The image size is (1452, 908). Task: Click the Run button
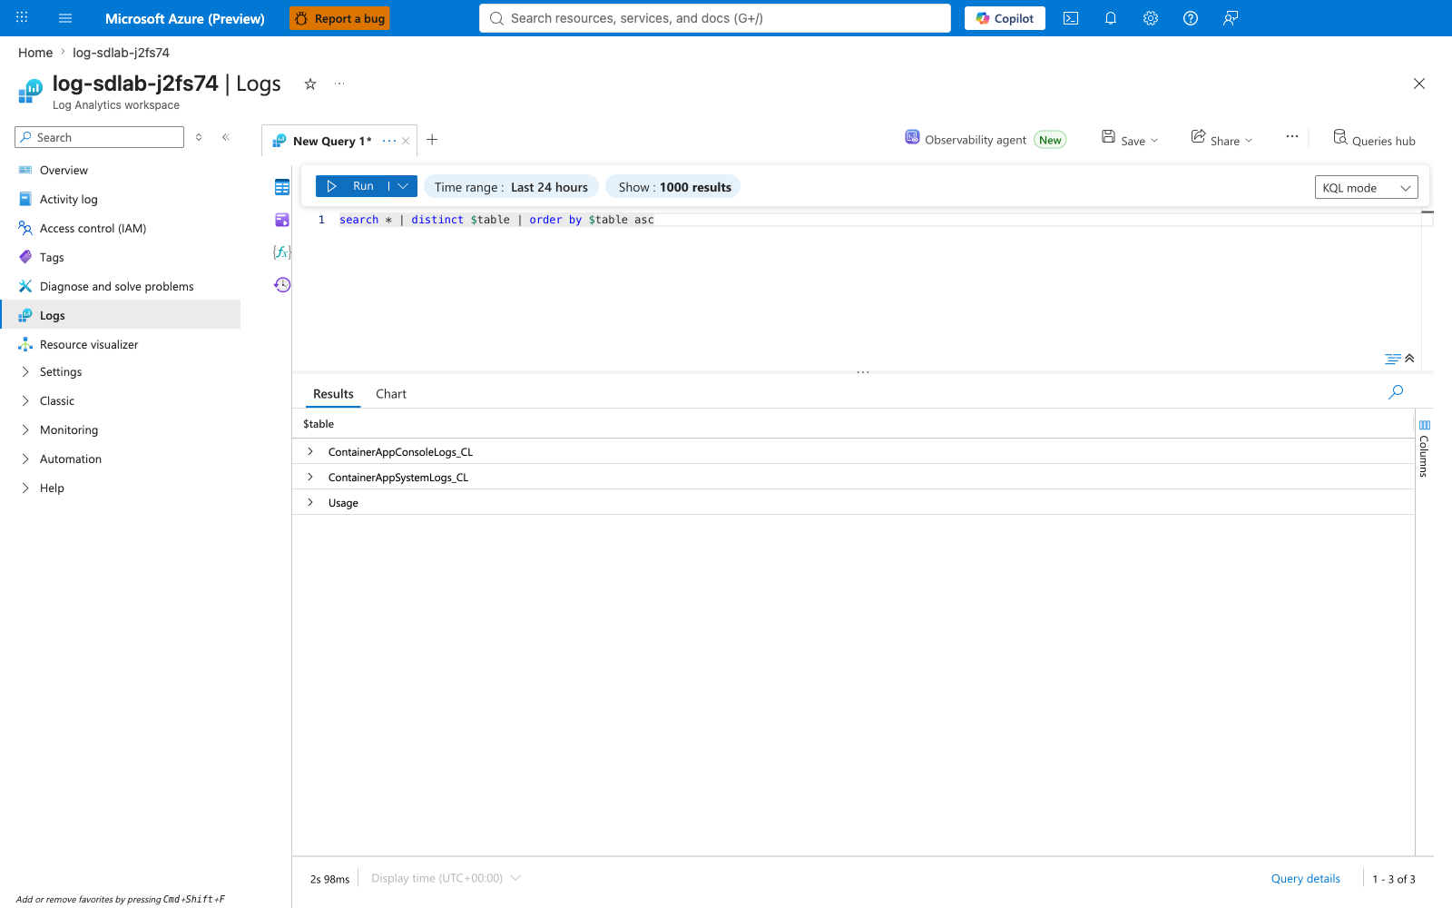pos(352,186)
